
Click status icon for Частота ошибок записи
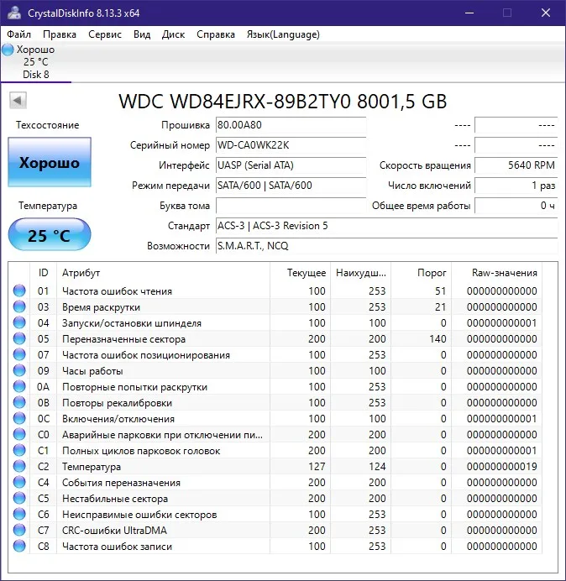(x=19, y=546)
